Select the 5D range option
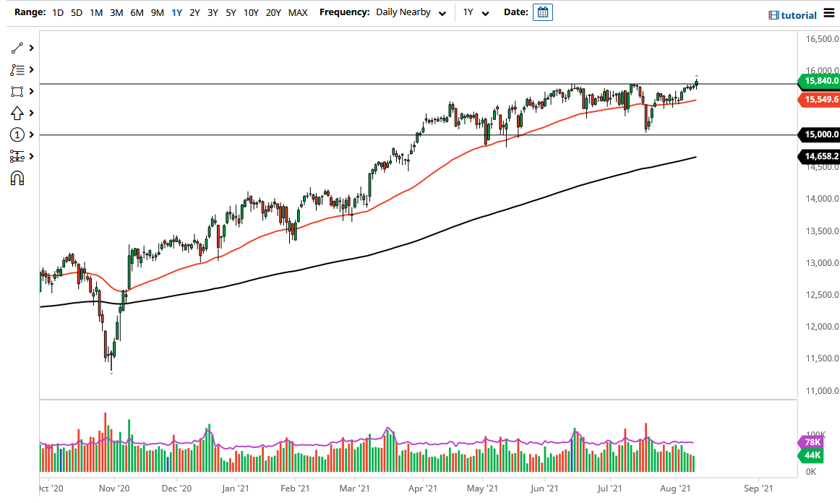Viewport: 840px width, 503px height. (x=76, y=12)
